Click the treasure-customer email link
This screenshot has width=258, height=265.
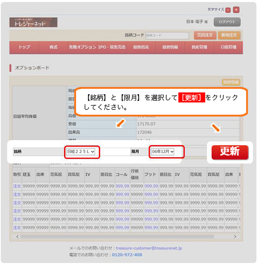[149, 248]
